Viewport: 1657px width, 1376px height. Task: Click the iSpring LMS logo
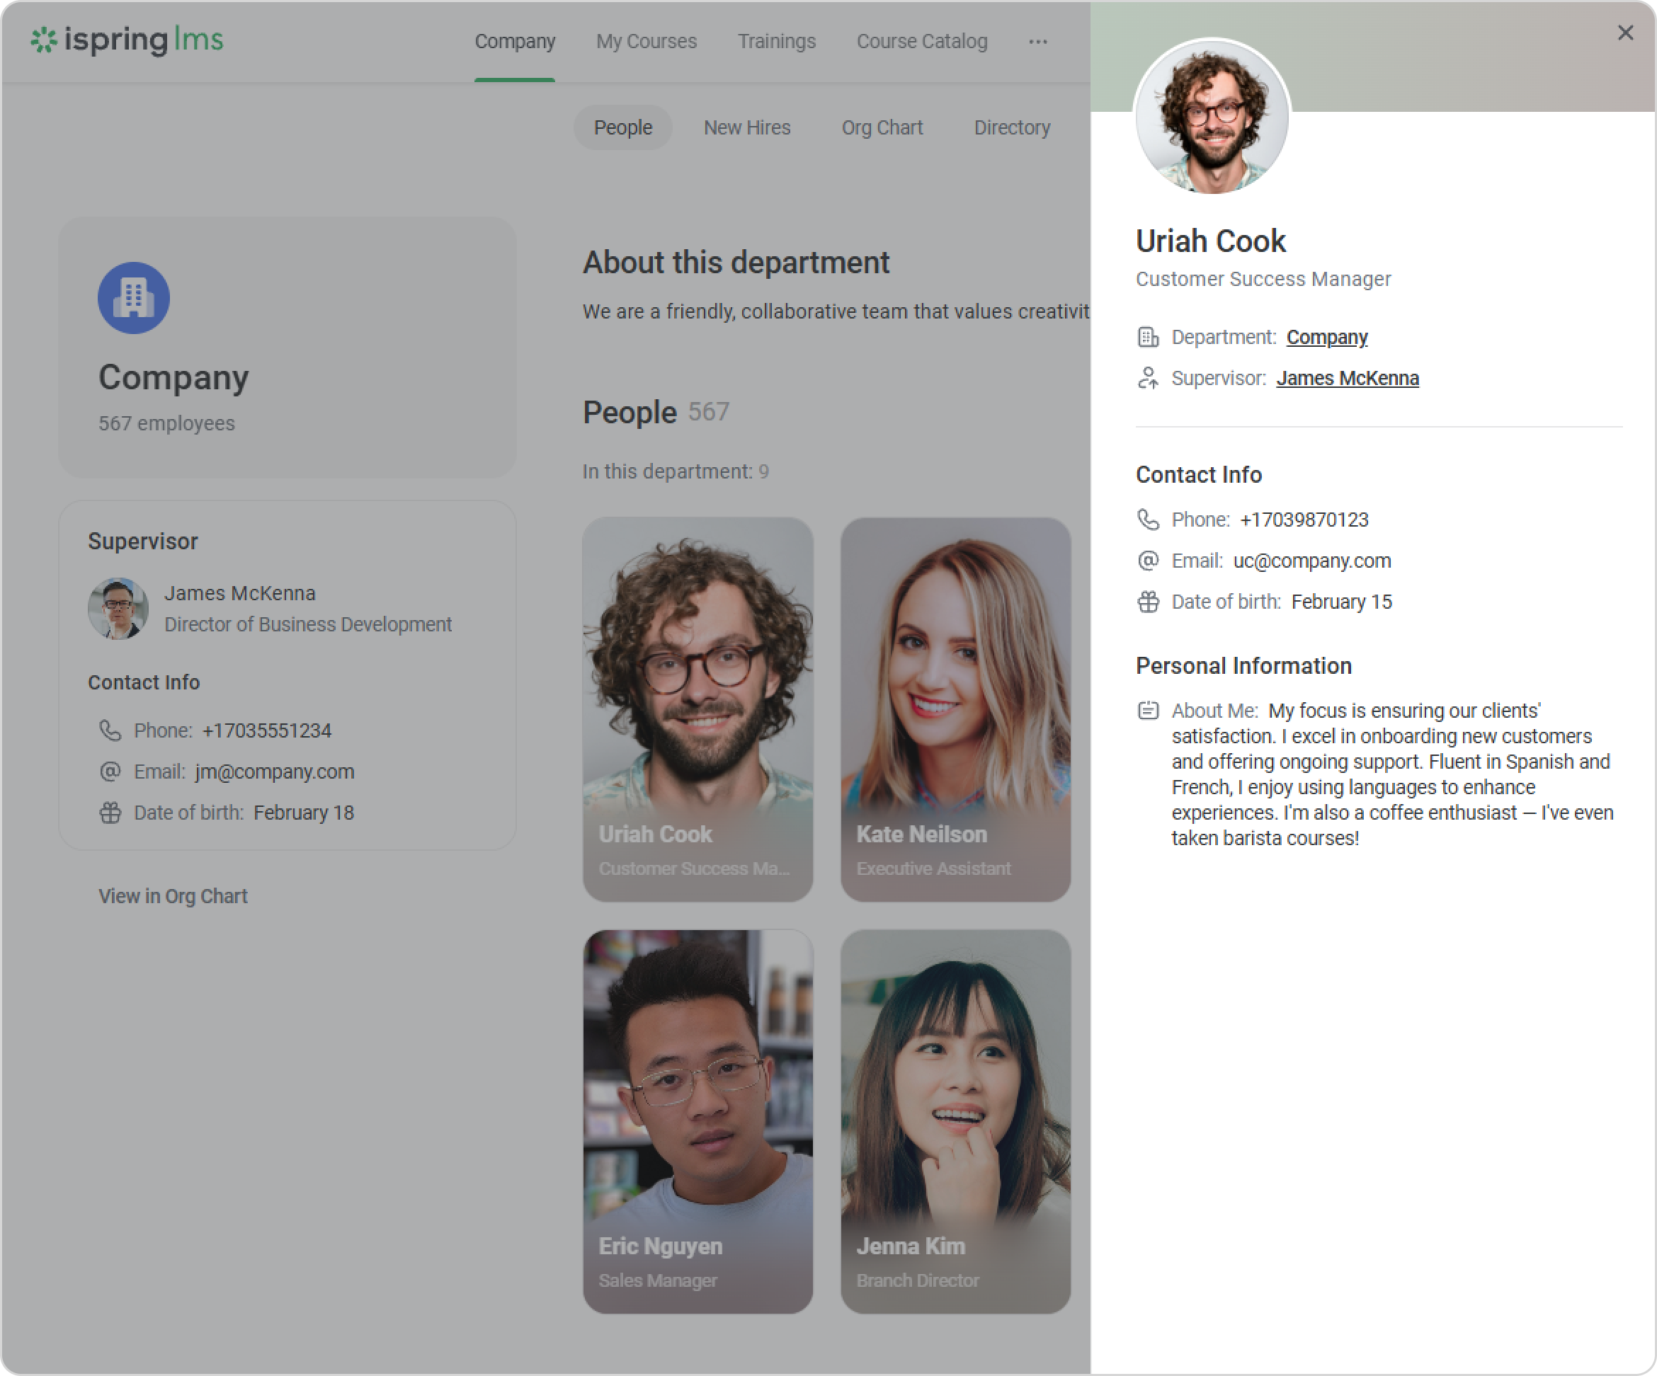(x=126, y=40)
